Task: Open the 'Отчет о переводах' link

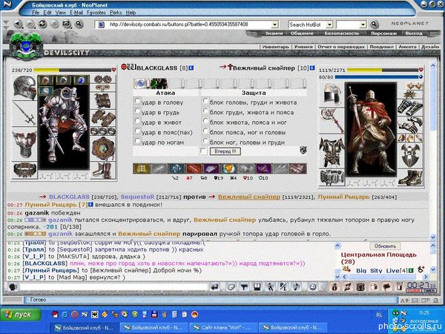Action: coord(341,47)
